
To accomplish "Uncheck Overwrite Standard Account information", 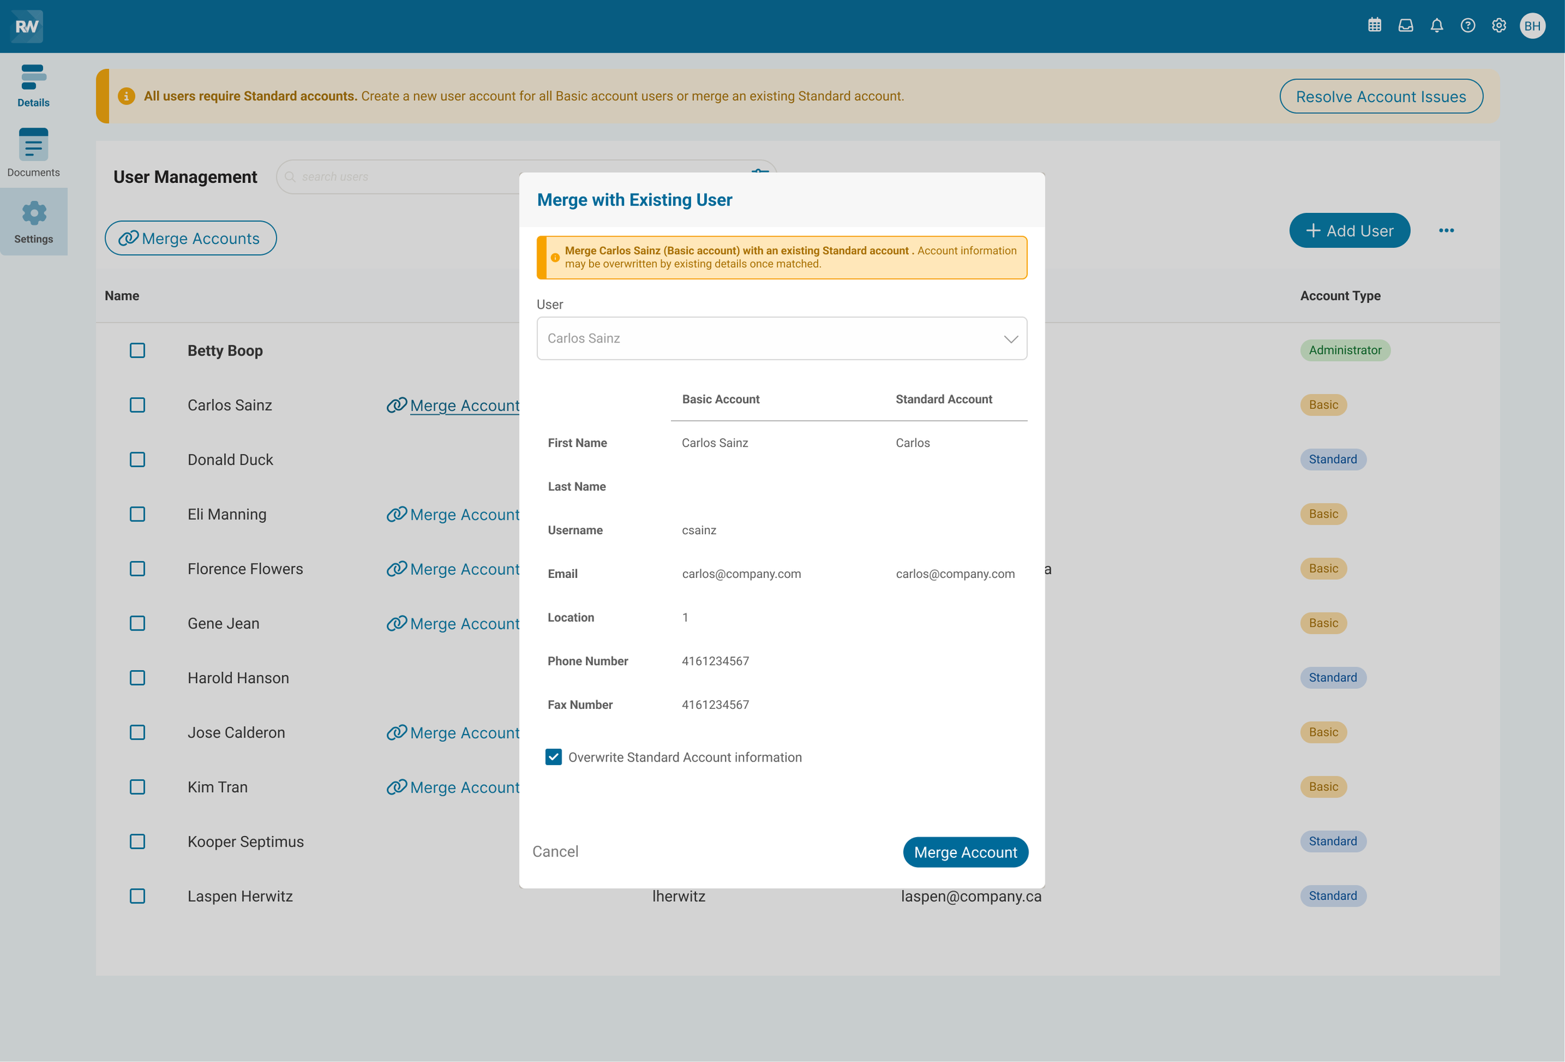I will click(553, 757).
